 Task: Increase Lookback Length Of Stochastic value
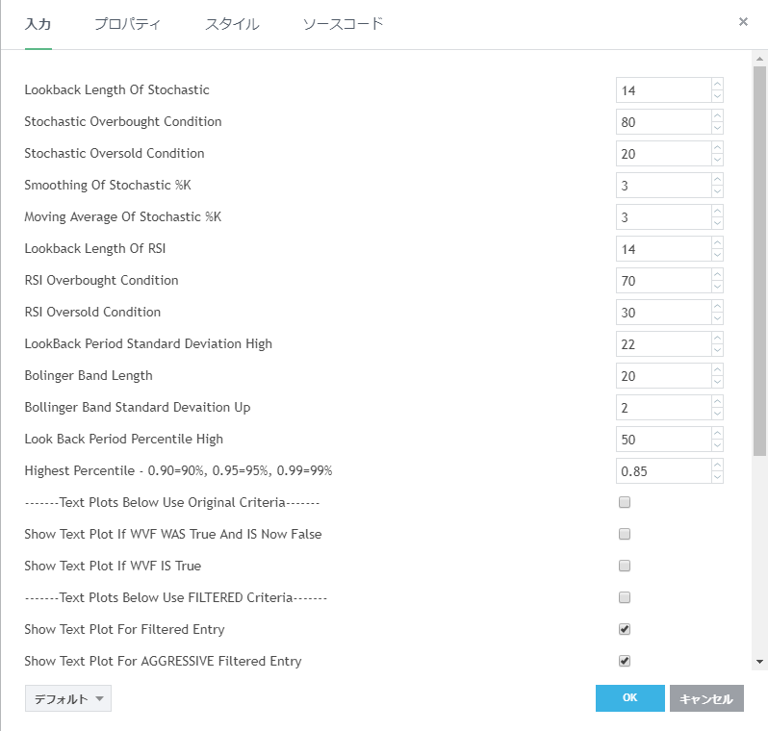point(717,85)
